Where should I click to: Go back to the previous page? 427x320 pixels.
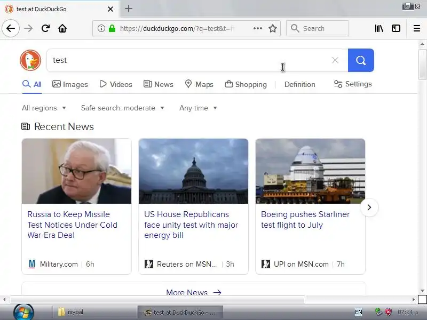[x=11, y=28]
